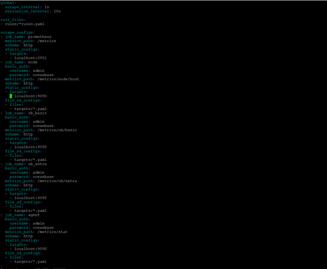
Task: Click "localhost:9090" under the agent job
Action: click(x=31, y=249)
